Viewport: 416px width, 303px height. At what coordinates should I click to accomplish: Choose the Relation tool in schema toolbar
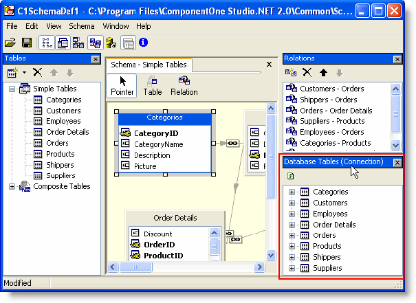[x=184, y=85]
